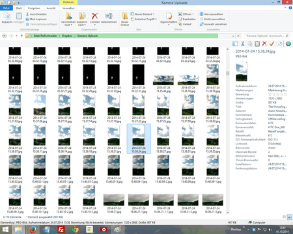Image resolution: width=293 pixels, height=234 pixels.
Task: Switch to the large thumbnails view toggle
Action: coord(290,217)
